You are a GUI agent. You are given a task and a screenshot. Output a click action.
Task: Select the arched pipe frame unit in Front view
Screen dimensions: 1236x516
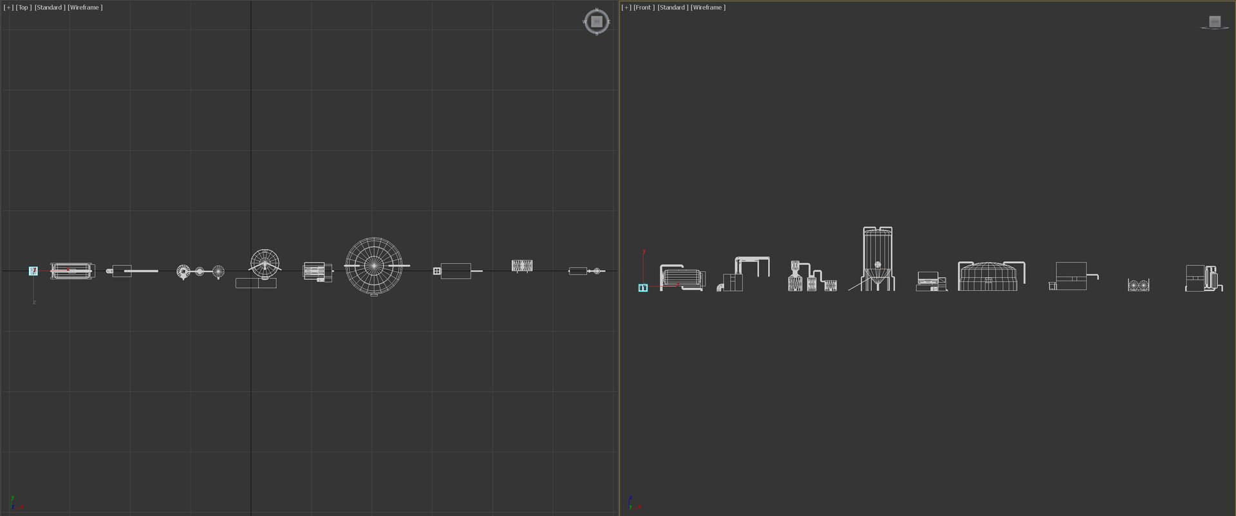[744, 274]
